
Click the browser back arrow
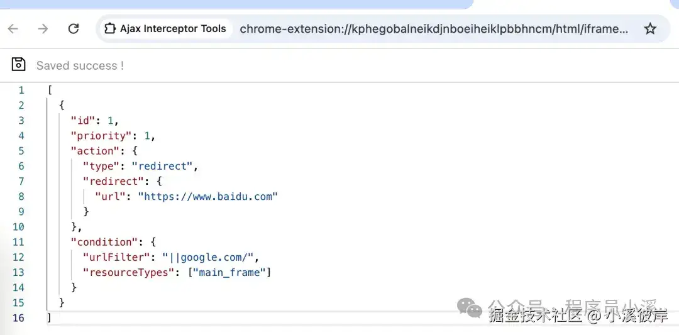click(x=13, y=29)
